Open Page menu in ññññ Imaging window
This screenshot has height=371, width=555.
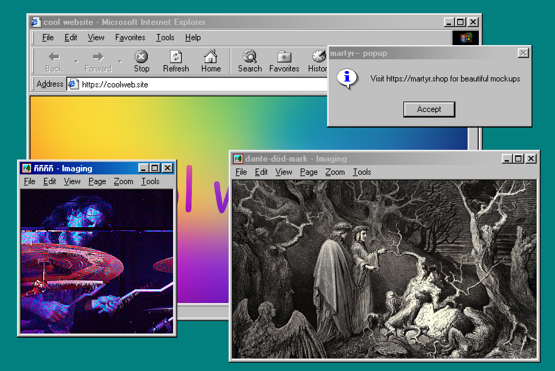[x=97, y=181]
